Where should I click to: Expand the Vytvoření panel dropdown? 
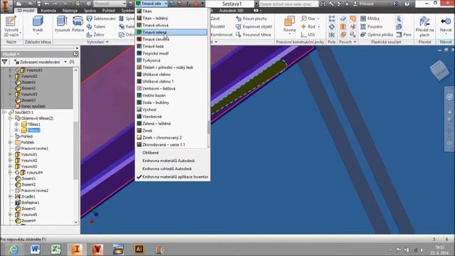point(97,42)
